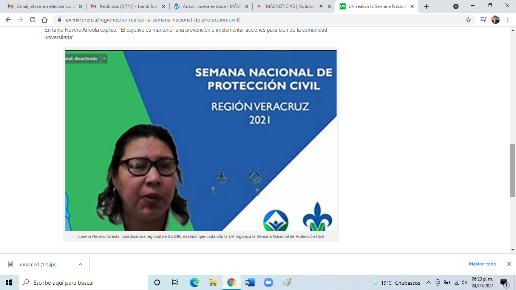
Task: Click the browser back arrow
Action: tap(8, 20)
